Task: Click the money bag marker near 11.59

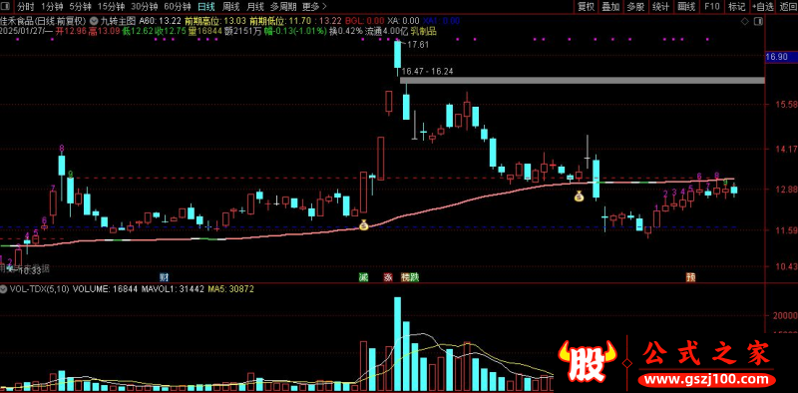Action: [363, 224]
